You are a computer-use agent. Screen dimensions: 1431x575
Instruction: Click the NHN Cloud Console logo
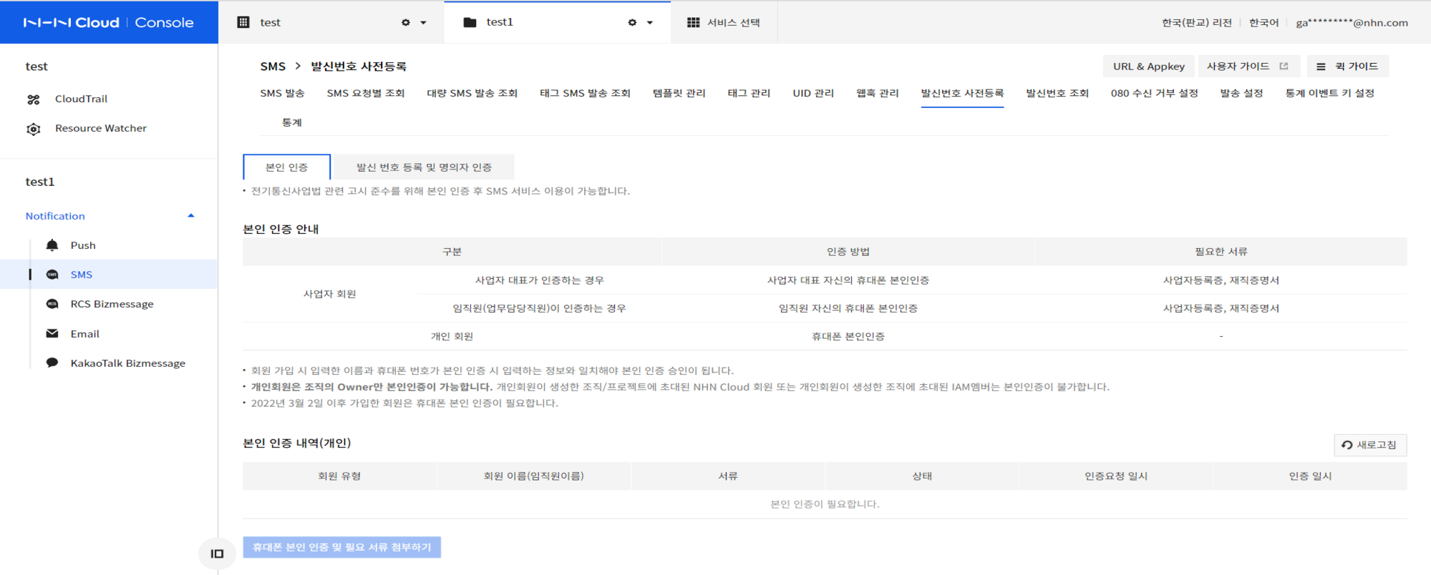108,22
